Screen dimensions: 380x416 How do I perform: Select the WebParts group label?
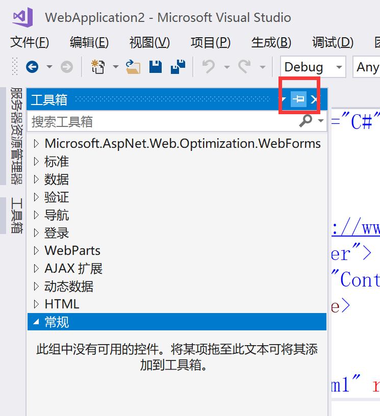coord(72,251)
